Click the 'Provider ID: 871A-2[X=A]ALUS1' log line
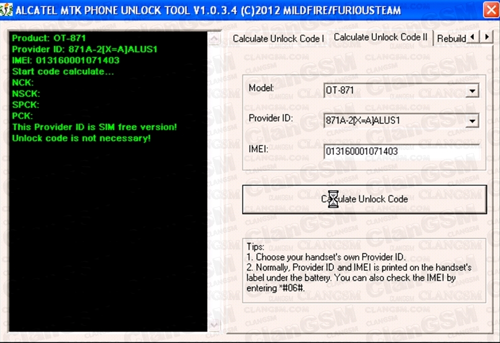 tap(84, 49)
